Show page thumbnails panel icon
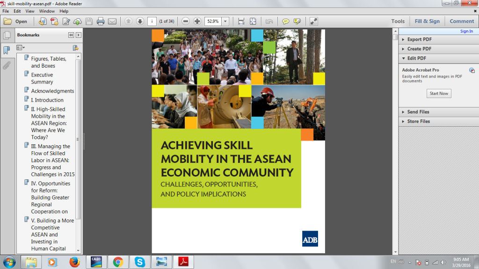 click(7, 35)
